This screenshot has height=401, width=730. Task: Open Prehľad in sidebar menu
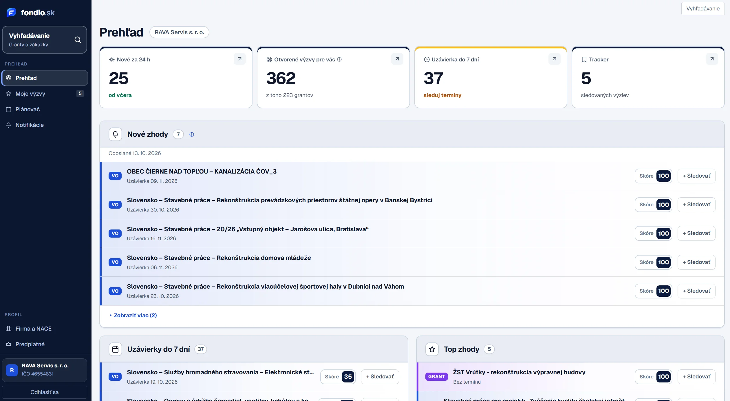(x=45, y=78)
